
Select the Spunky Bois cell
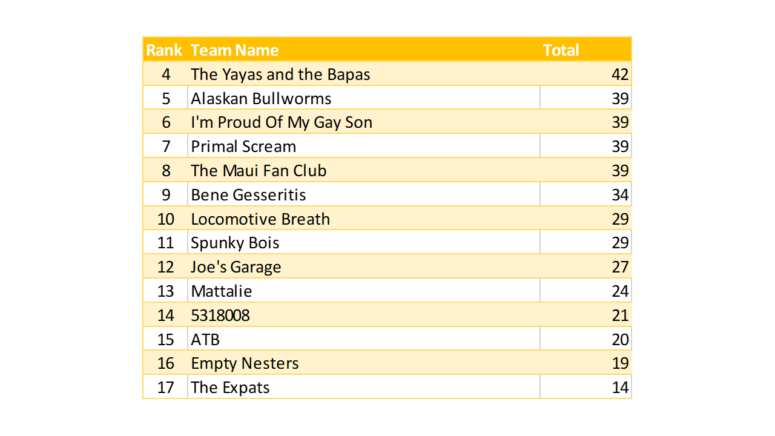(x=235, y=243)
